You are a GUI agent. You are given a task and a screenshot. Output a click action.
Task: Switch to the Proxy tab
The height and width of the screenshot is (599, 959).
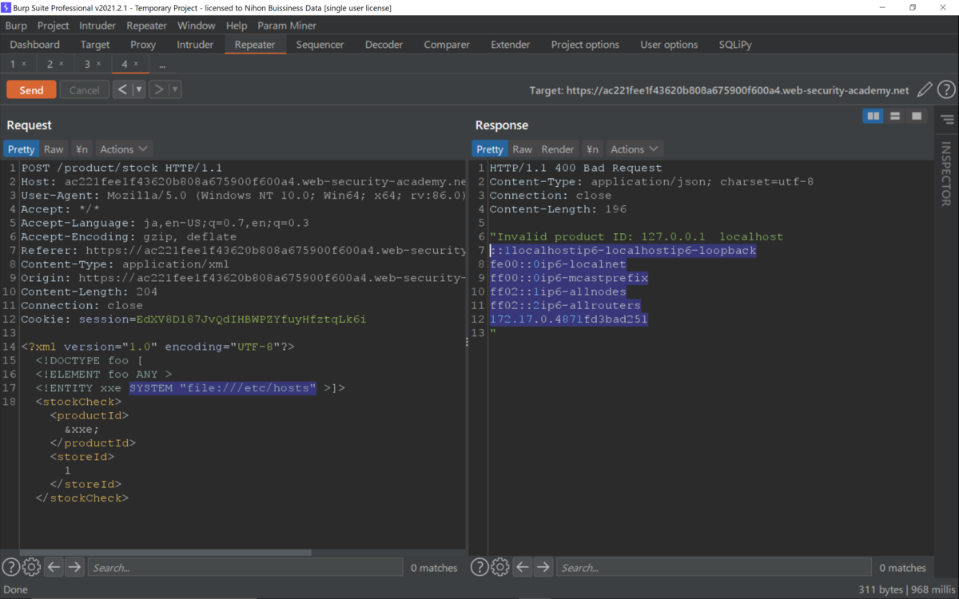143,45
